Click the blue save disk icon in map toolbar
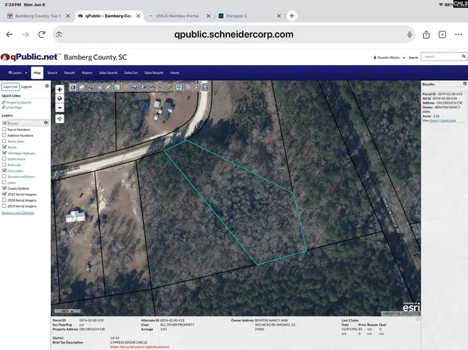This screenshot has width=468, height=350. [x=205, y=87]
